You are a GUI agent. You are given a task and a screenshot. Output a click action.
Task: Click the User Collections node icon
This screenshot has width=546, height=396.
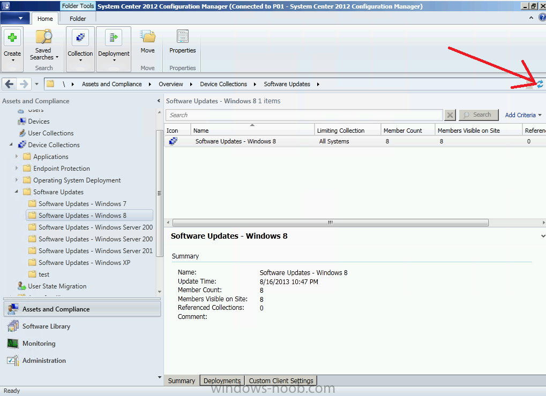pos(22,133)
